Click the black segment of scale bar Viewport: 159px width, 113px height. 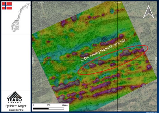pyautogui.click(x=41, y=109)
